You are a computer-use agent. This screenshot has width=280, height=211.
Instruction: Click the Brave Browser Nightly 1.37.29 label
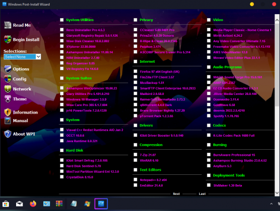162,111
